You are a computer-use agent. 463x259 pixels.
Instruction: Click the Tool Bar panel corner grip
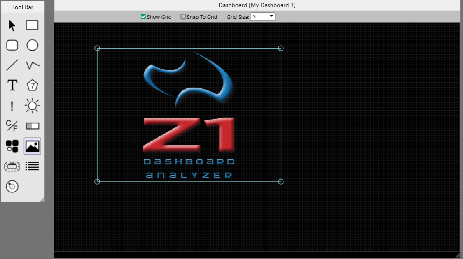[x=42, y=199]
